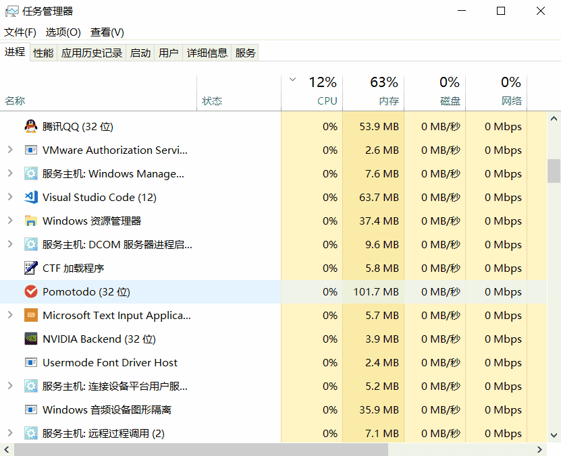
Task: Click the 3.9 MB memory value
Action: click(x=381, y=339)
